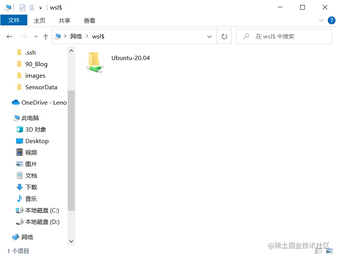Screen dimensions: 337x257
Task: Open 文档 folder in the sidebar
Action: pos(31,176)
